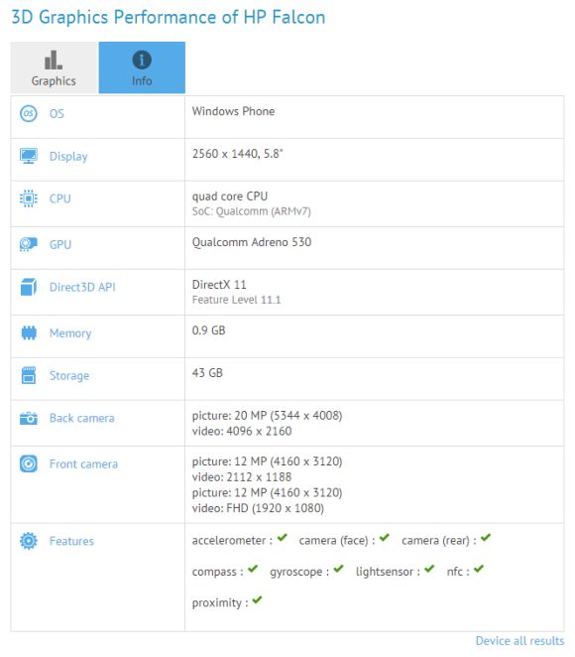Viewport: 575px width, 657px height.
Task: Click the SoC: Qualcomm (ARMv7) text
Action: 252,211
